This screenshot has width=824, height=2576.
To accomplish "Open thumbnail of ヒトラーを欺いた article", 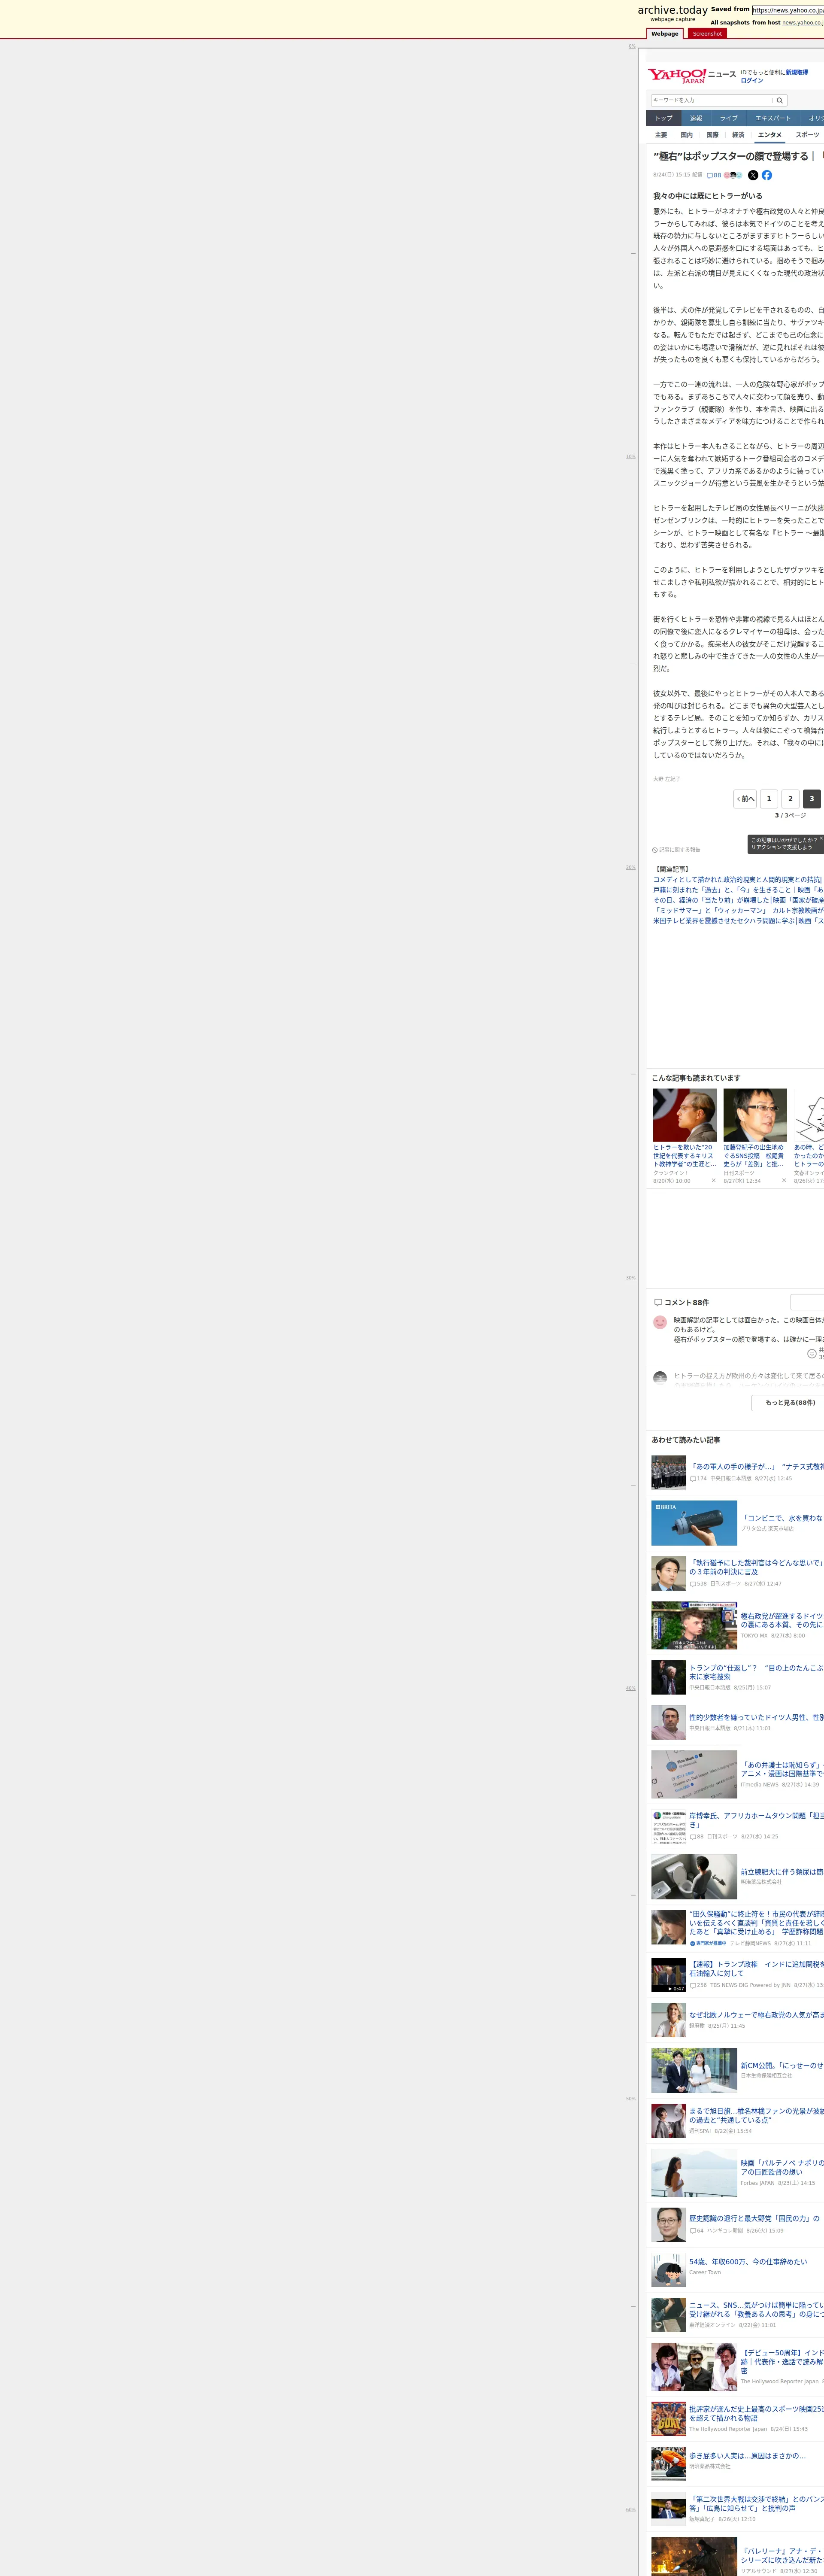I will point(684,1115).
